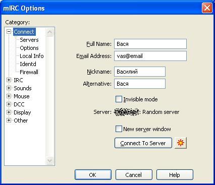Expand the DCC category
215x185 pixels.
(9, 104)
